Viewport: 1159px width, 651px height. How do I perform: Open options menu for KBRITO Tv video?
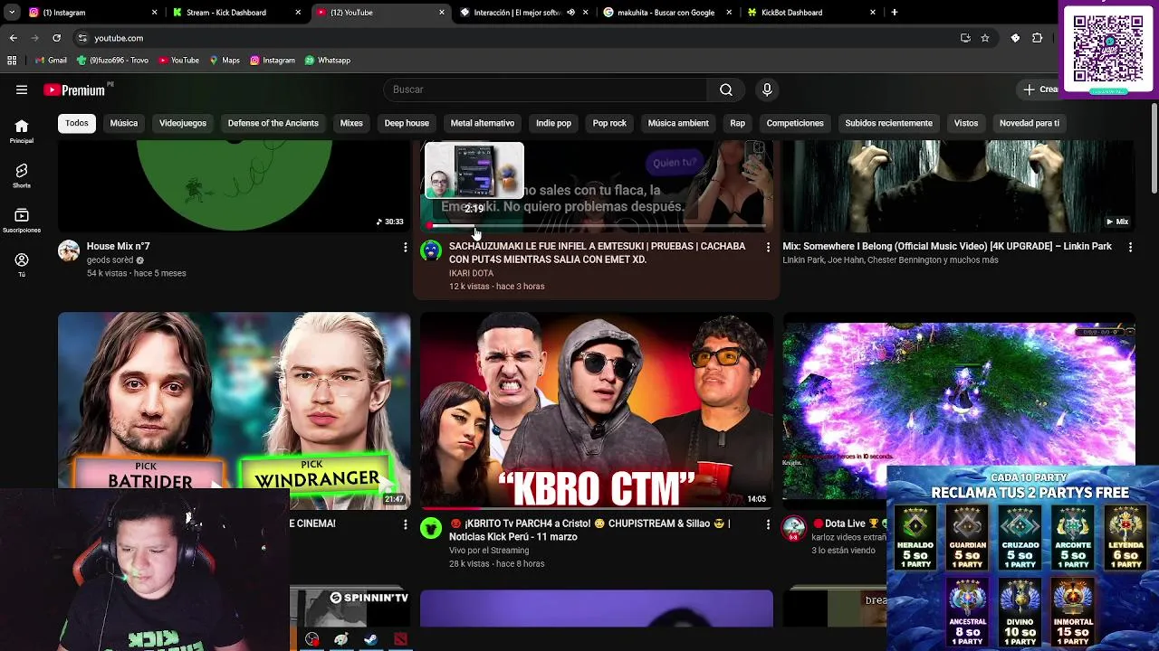pyautogui.click(x=768, y=524)
